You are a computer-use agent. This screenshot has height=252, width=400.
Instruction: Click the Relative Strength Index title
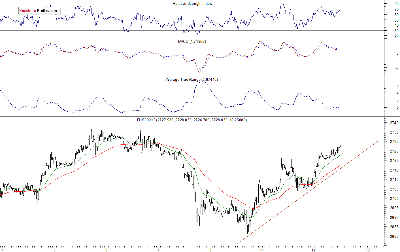[192, 4]
